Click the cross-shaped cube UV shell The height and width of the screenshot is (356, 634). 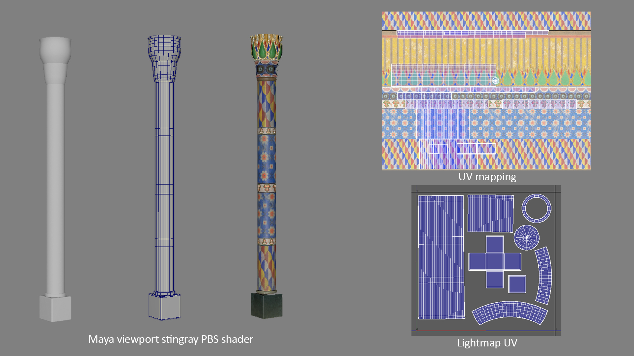[495, 262]
